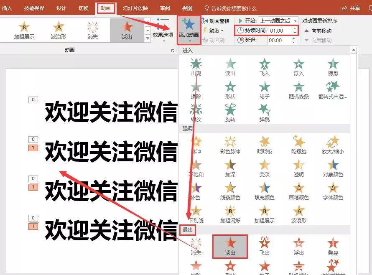The image size is (372, 275).
Task: Open the 效果选项 dropdown
Action: pos(163,31)
